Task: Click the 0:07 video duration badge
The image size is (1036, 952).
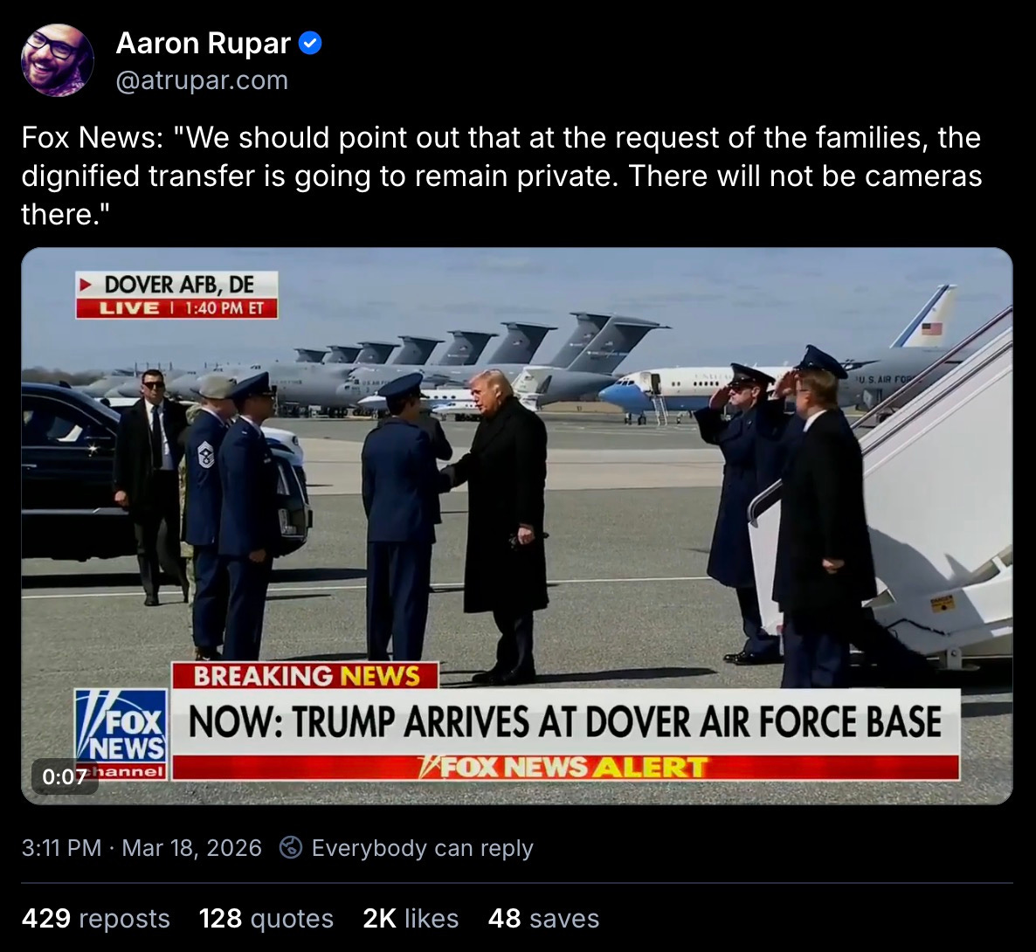Action: (65, 776)
